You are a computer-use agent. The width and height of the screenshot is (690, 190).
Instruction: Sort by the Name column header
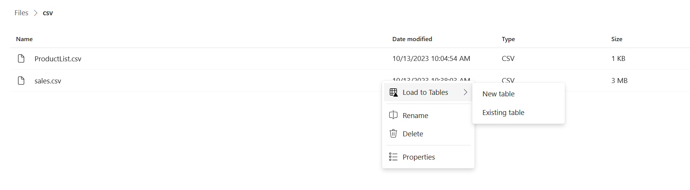pos(24,39)
